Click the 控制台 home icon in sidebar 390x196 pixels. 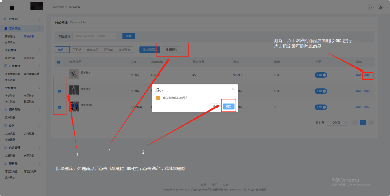tap(6, 19)
